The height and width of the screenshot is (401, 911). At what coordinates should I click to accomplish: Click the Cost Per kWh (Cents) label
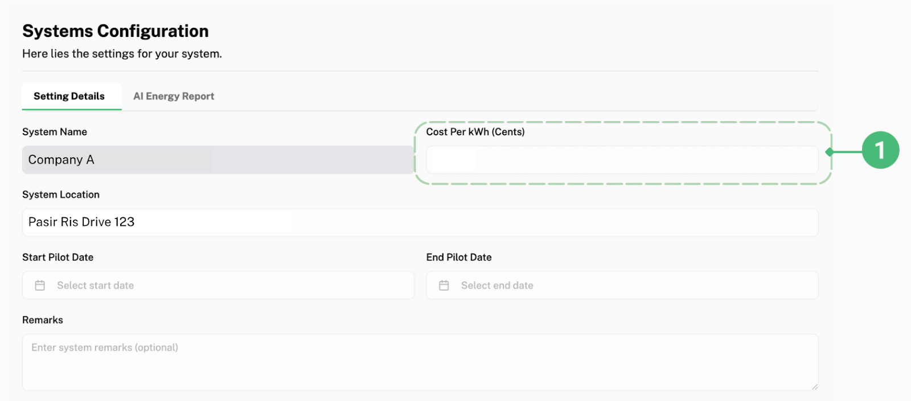click(x=475, y=132)
